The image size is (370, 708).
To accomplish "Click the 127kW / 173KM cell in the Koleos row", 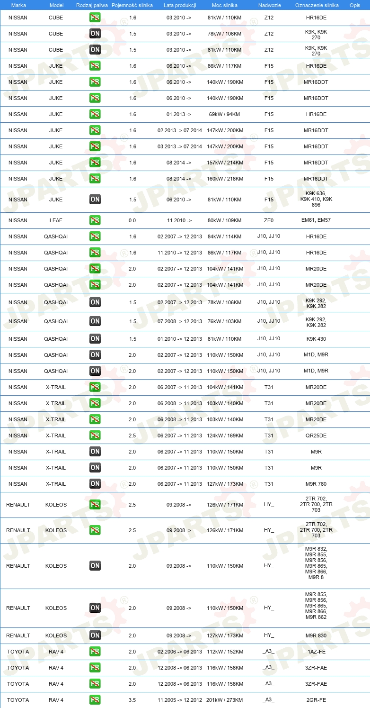I will tap(225, 635).
